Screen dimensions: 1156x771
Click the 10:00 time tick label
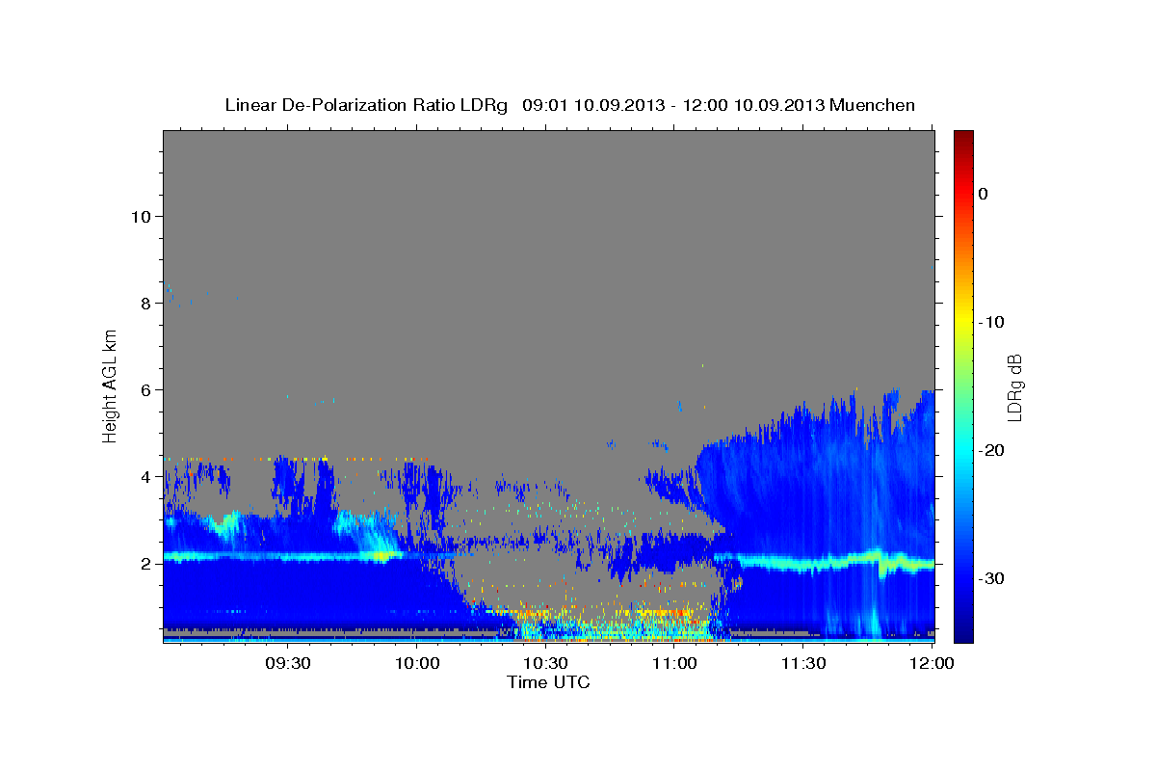coord(417,663)
